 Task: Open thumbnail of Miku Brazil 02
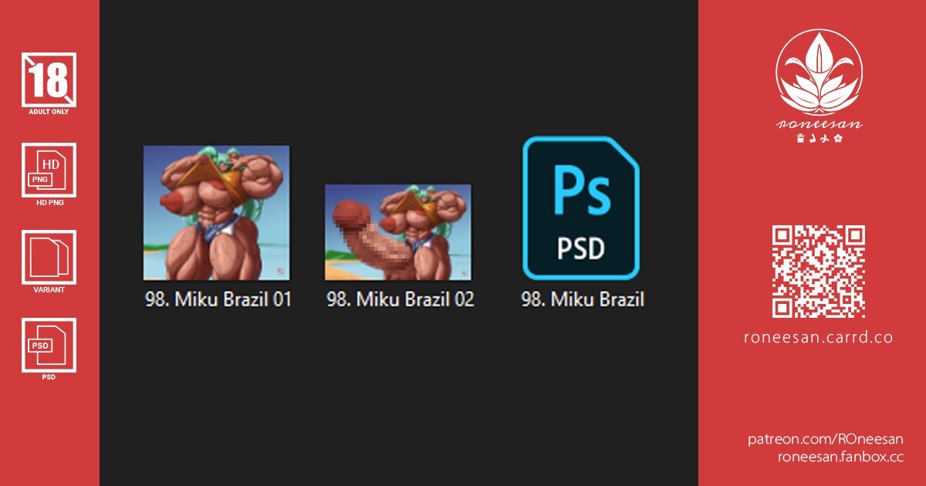click(x=398, y=231)
